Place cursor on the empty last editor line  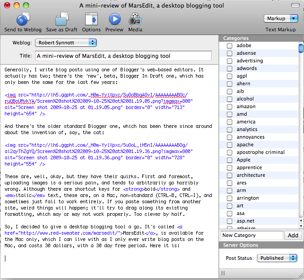tap(109, 258)
